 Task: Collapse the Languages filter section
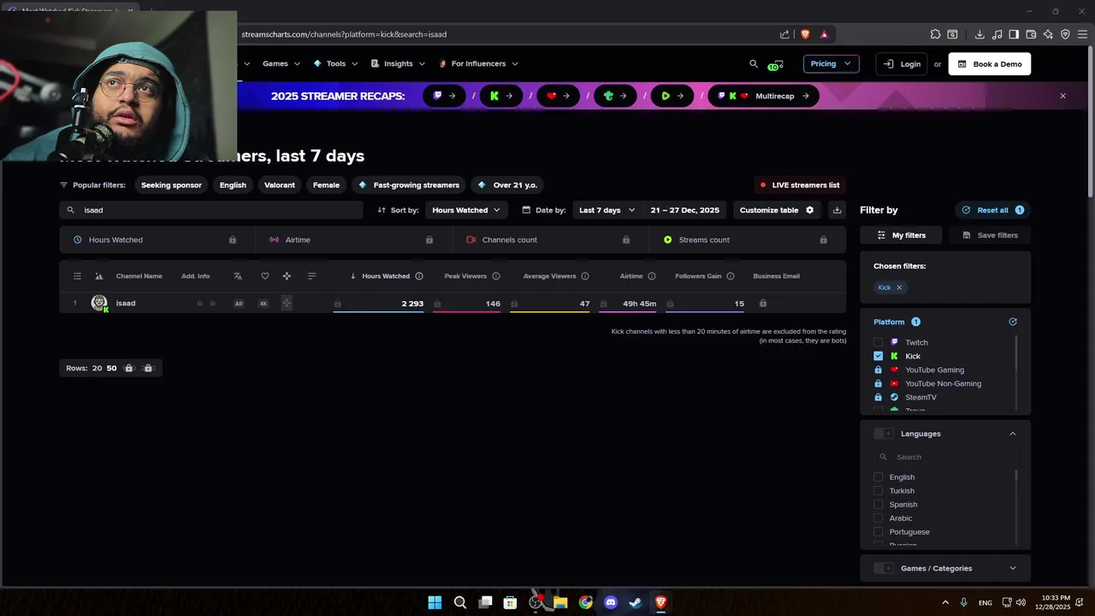(1013, 434)
